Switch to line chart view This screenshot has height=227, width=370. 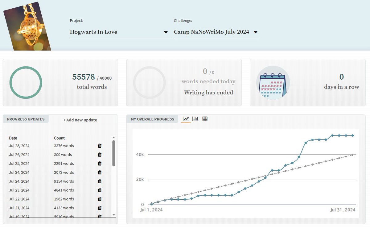point(186,119)
